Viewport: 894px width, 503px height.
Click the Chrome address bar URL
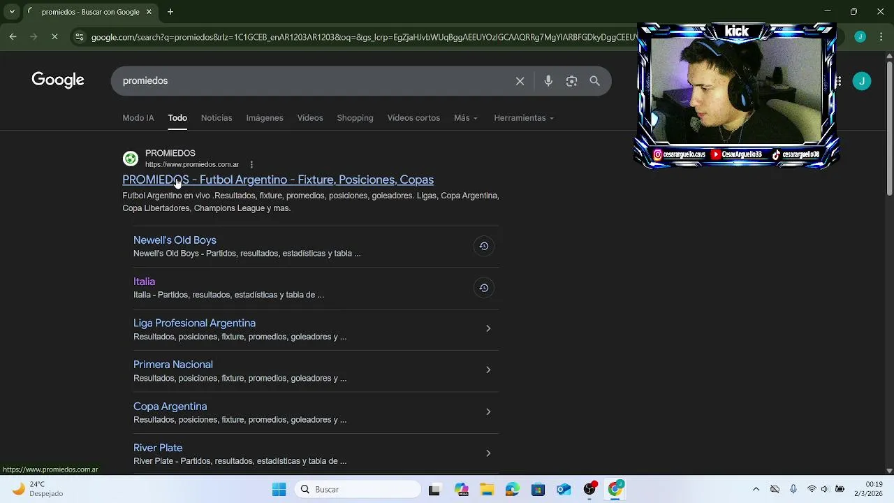[x=363, y=37]
